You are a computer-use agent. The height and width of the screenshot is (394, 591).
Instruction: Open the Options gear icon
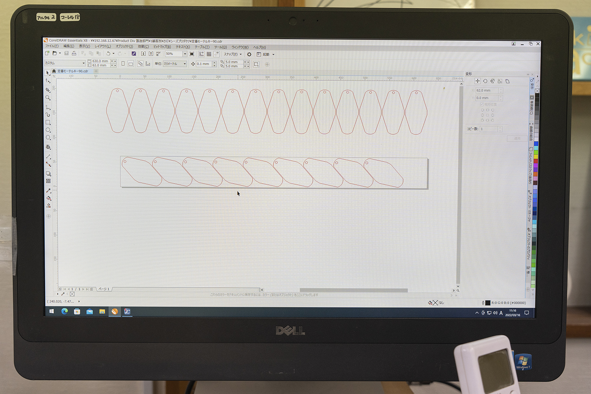coord(249,54)
